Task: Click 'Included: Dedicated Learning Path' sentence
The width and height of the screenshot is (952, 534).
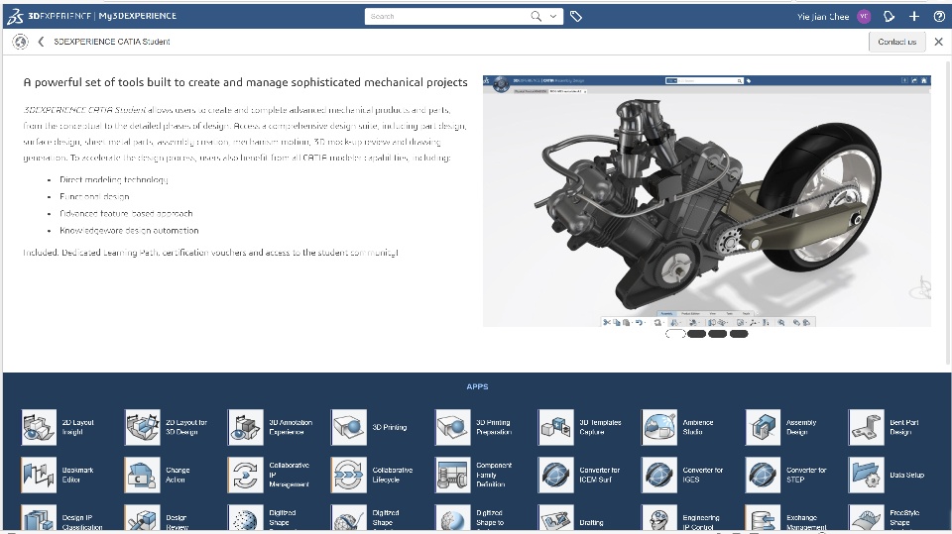Action: tap(210, 253)
